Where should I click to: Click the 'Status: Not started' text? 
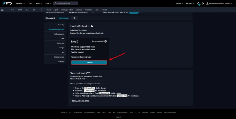click(x=78, y=79)
